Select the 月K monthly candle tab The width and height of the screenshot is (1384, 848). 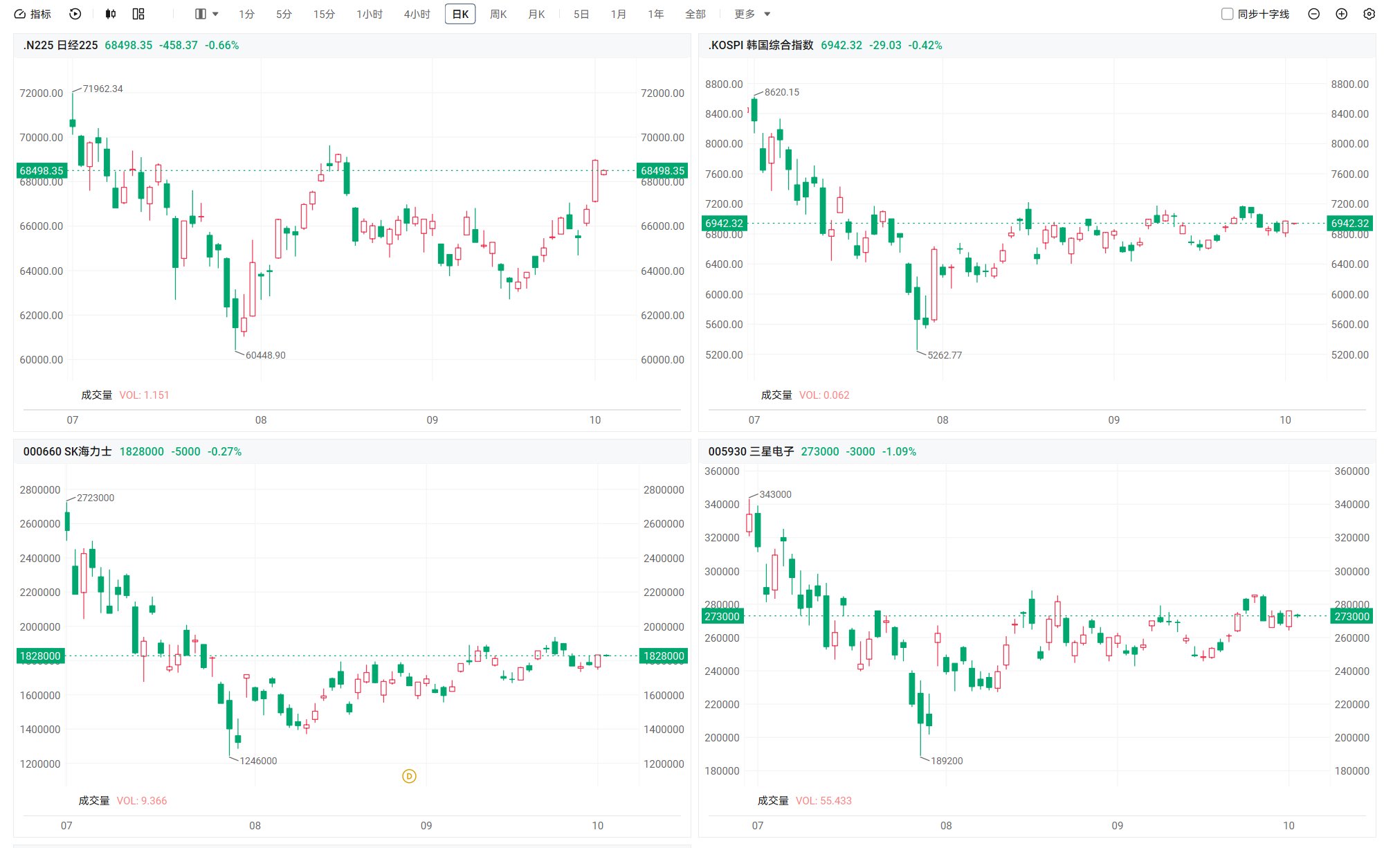[x=536, y=14]
